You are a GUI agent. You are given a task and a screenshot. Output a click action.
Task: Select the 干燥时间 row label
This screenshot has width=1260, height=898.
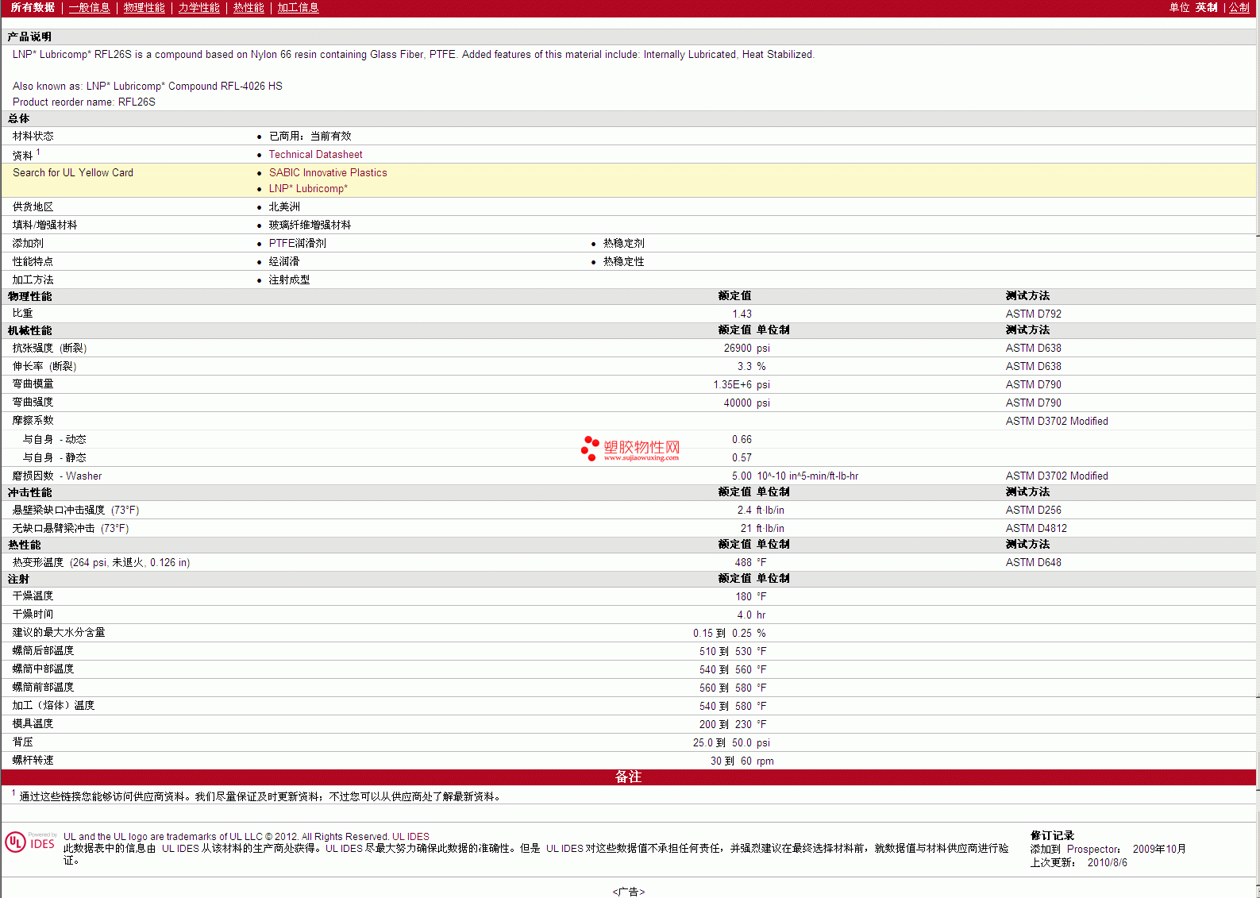click(x=33, y=615)
